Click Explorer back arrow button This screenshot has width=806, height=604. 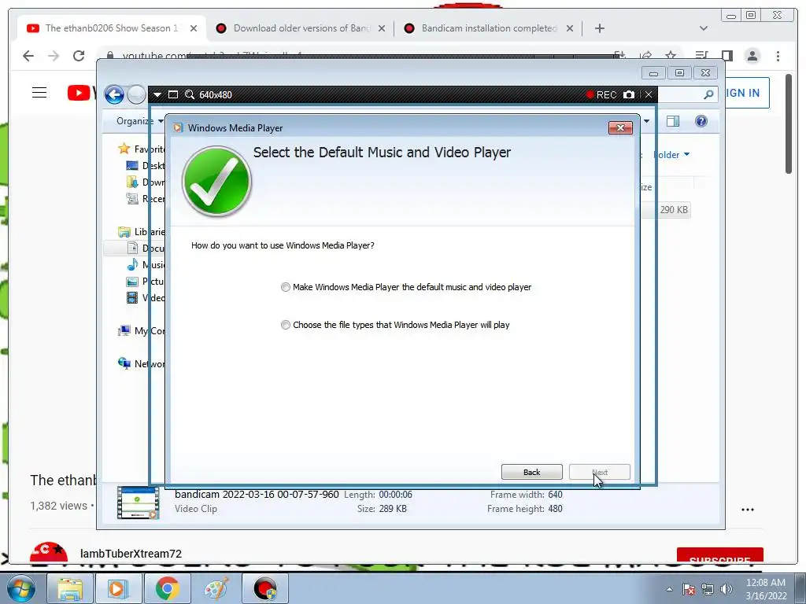pyautogui.click(x=114, y=94)
